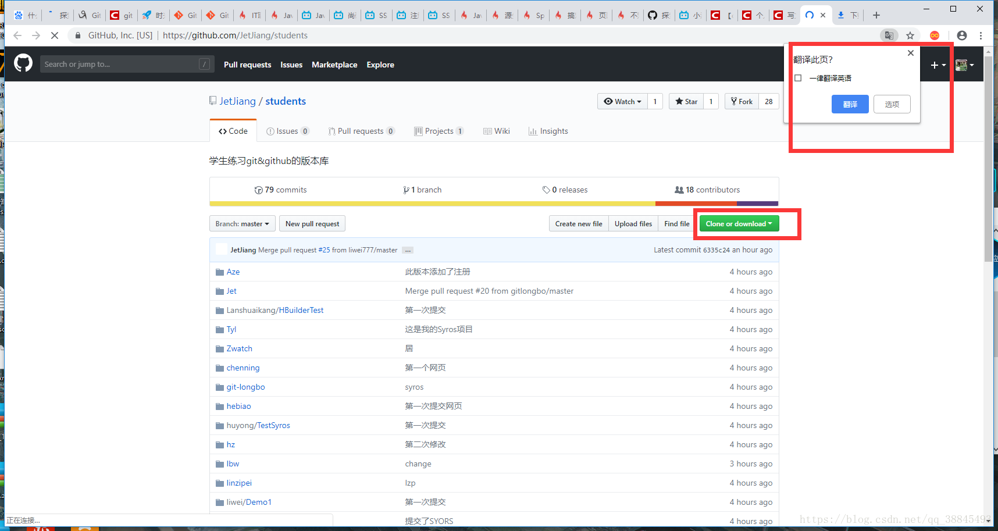Open the Insights tab
The width and height of the screenshot is (998, 531).
click(x=548, y=131)
